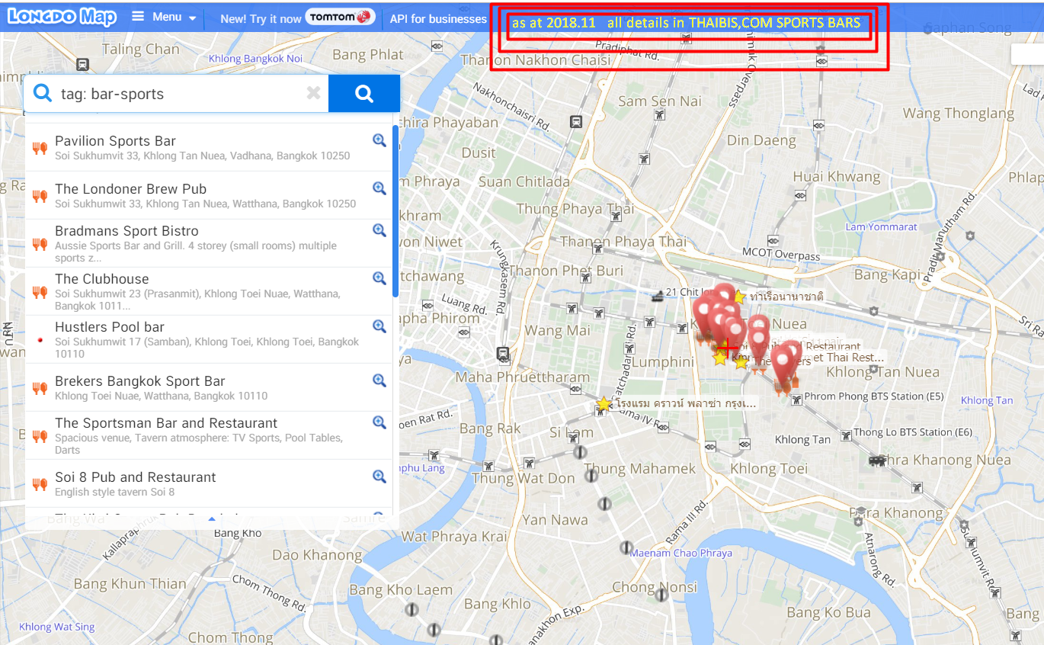Click the ship icon beside 21 Chit Lom
This screenshot has height=645, width=1044.
click(x=658, y=294)
